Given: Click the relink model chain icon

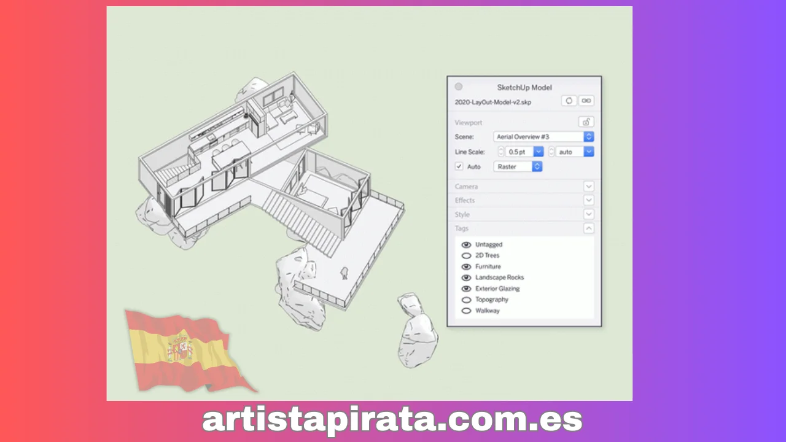Looking at the screenshot, I should pos(586,101).
